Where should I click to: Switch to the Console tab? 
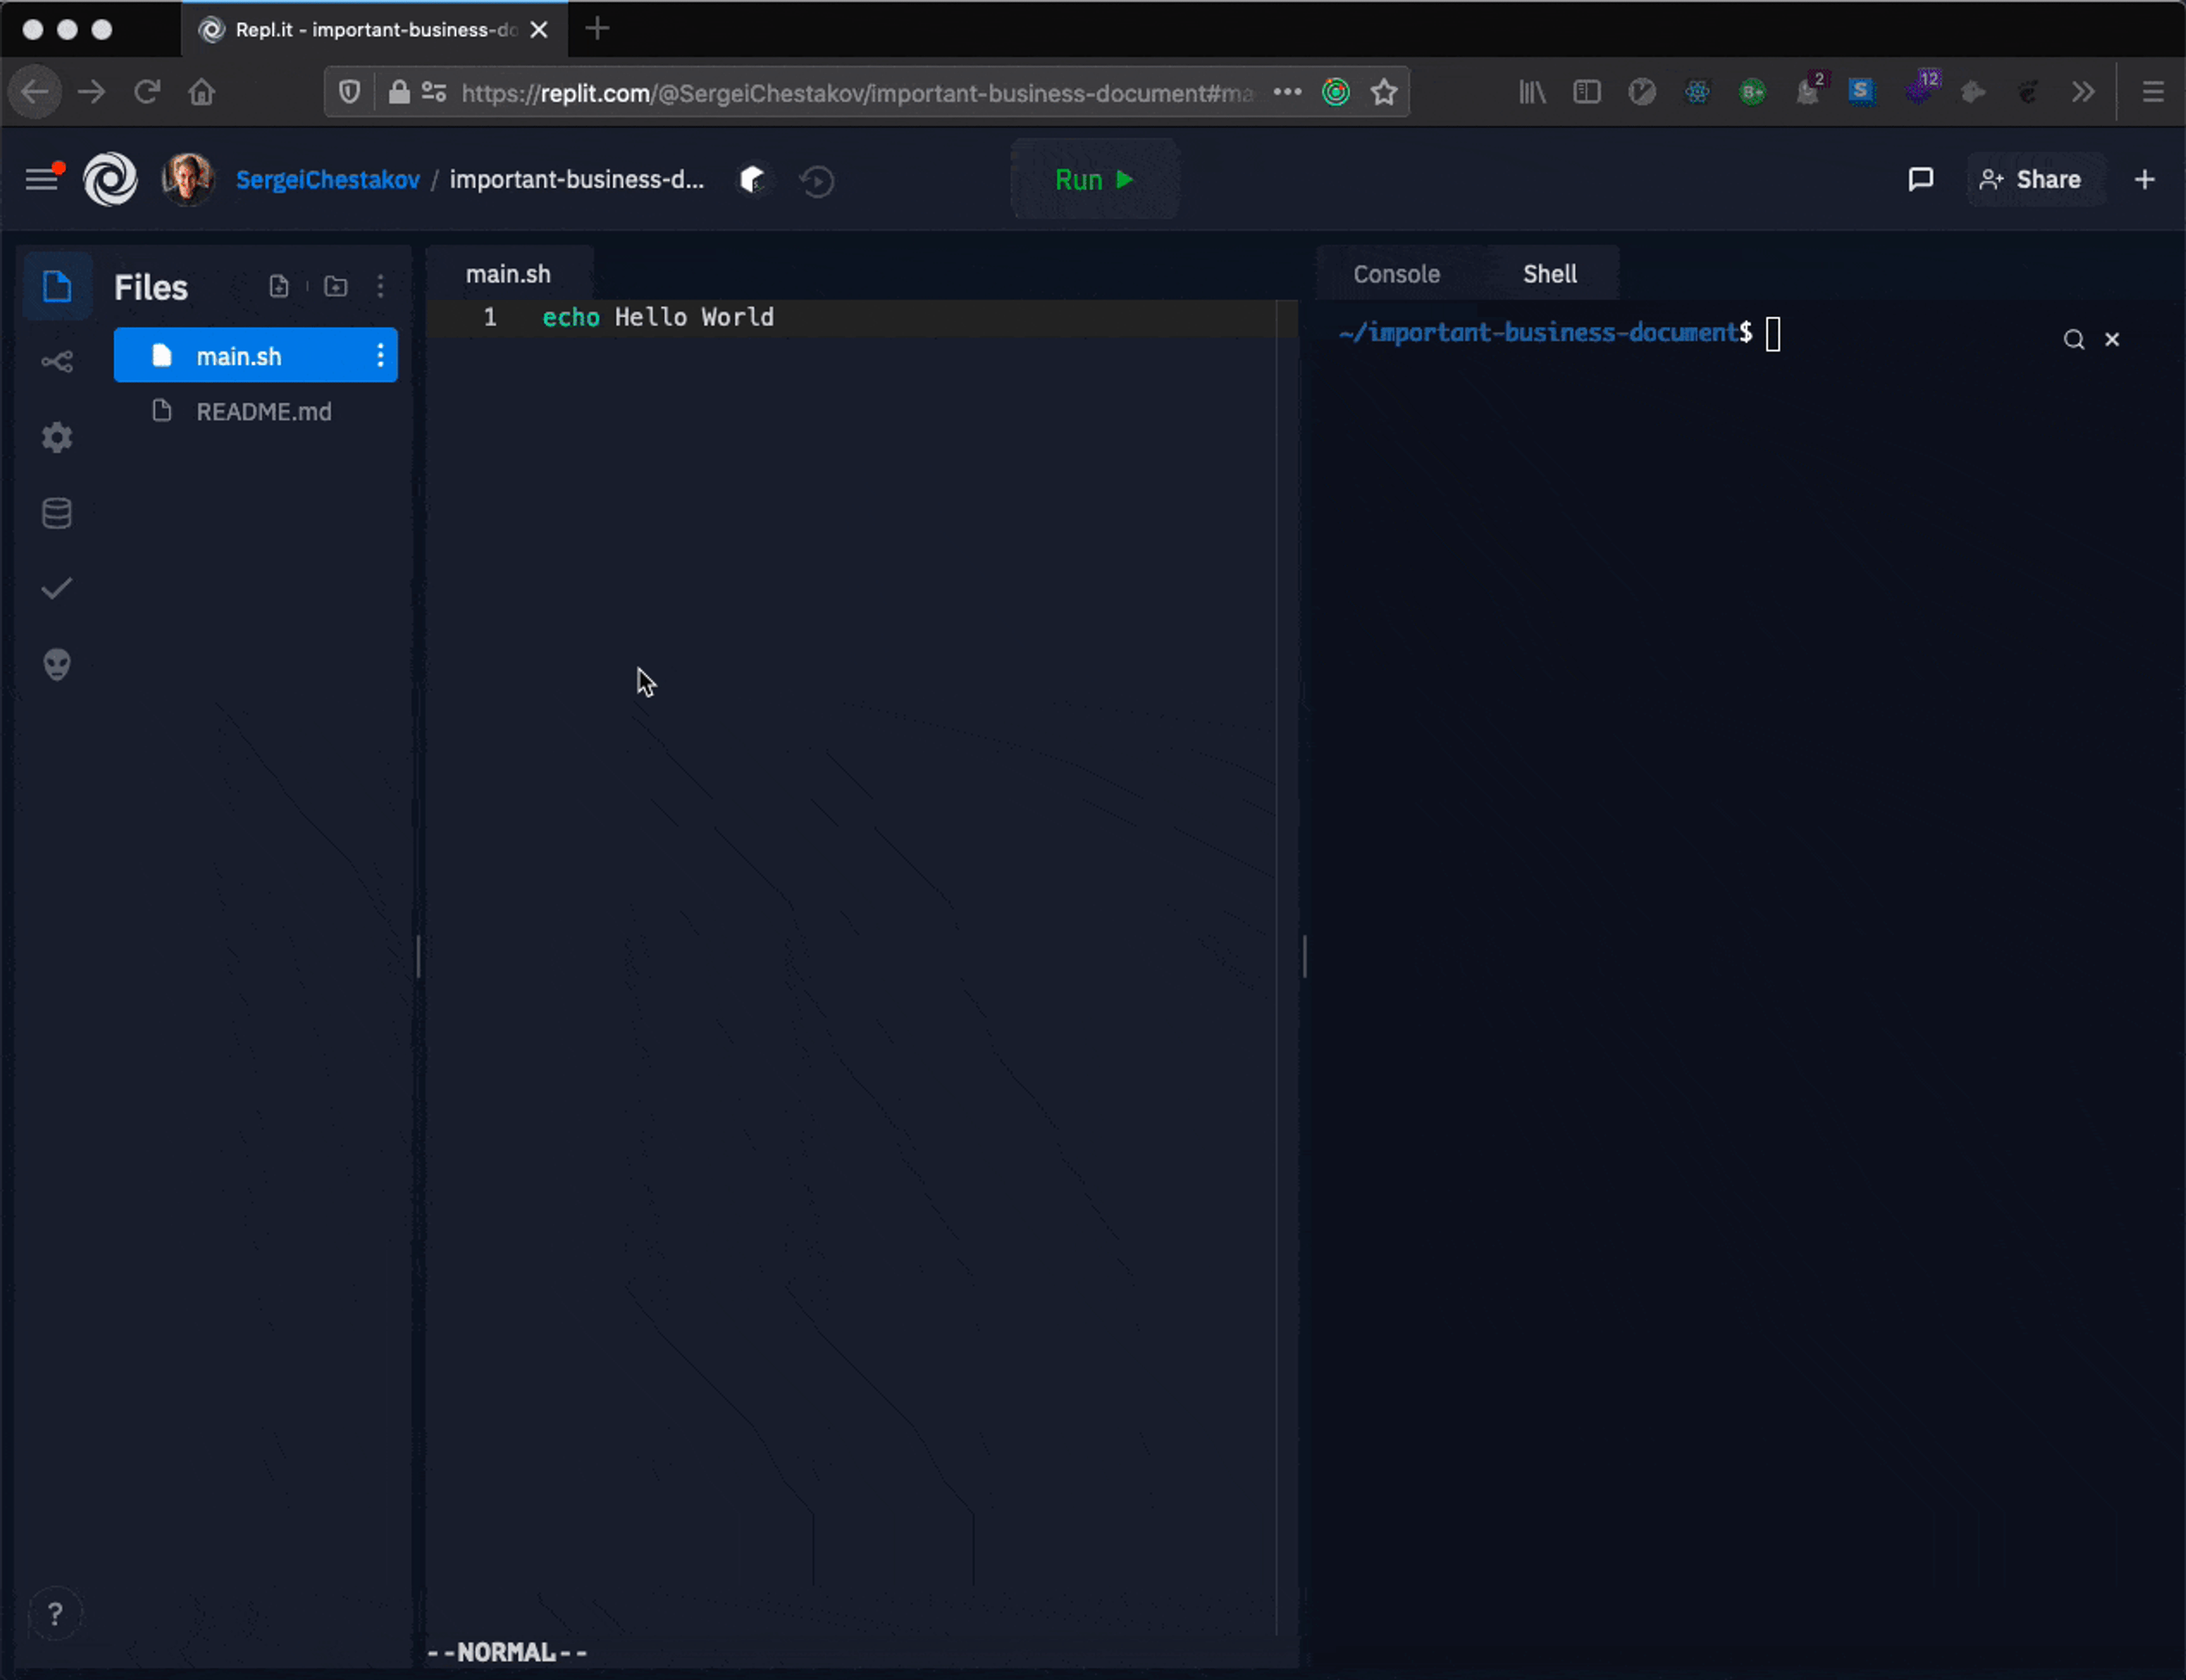[x=1396, y=274]
